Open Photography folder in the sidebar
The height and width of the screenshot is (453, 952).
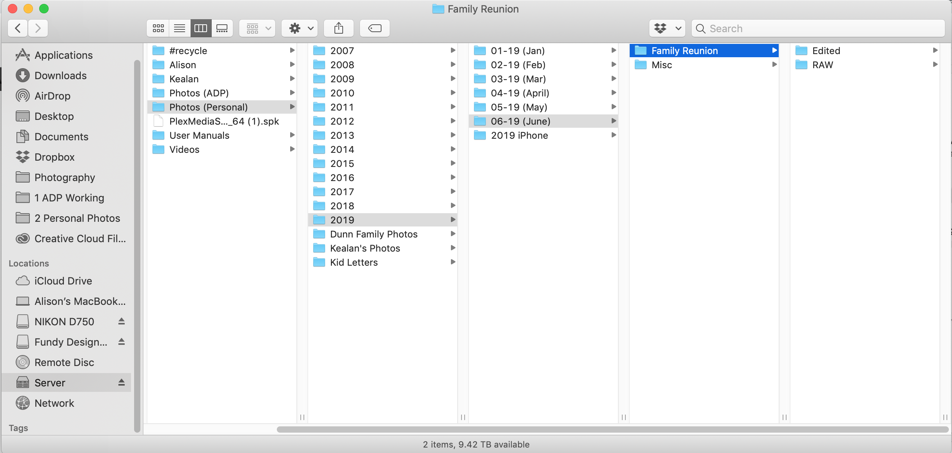(67, 178)
